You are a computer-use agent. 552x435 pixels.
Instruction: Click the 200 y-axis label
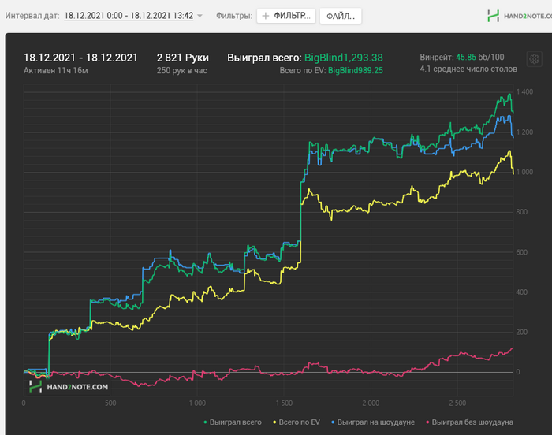[522, 332]
